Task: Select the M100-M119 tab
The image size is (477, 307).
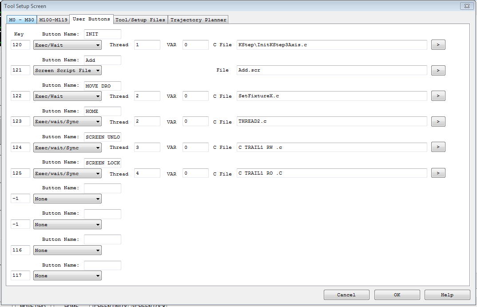Action: coord(53,20)
